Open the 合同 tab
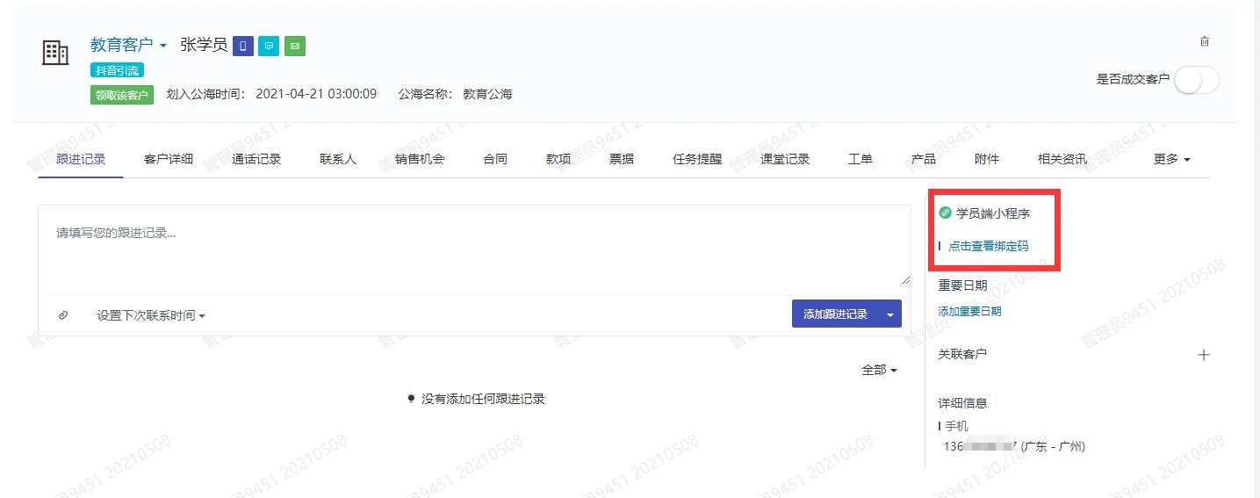This screenshot has width=1260, height=498. click(x=495, y=159)
